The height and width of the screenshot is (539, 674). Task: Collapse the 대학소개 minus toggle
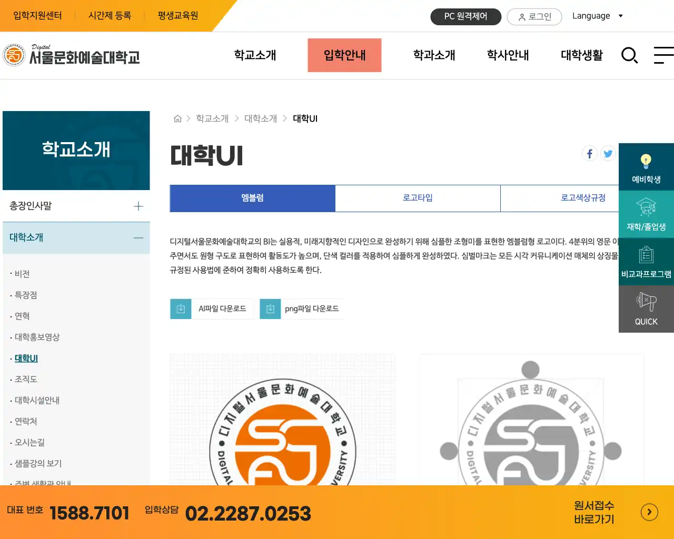point(138,238)
